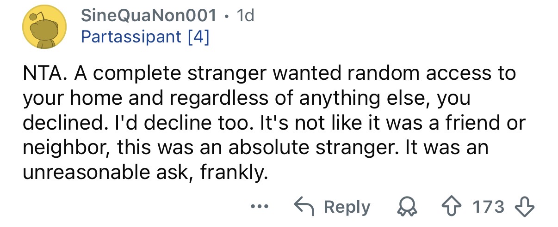Open the SineQuaNon001 user profile link
This screenshot has height=227, width=558.
[x=149, y=17]
